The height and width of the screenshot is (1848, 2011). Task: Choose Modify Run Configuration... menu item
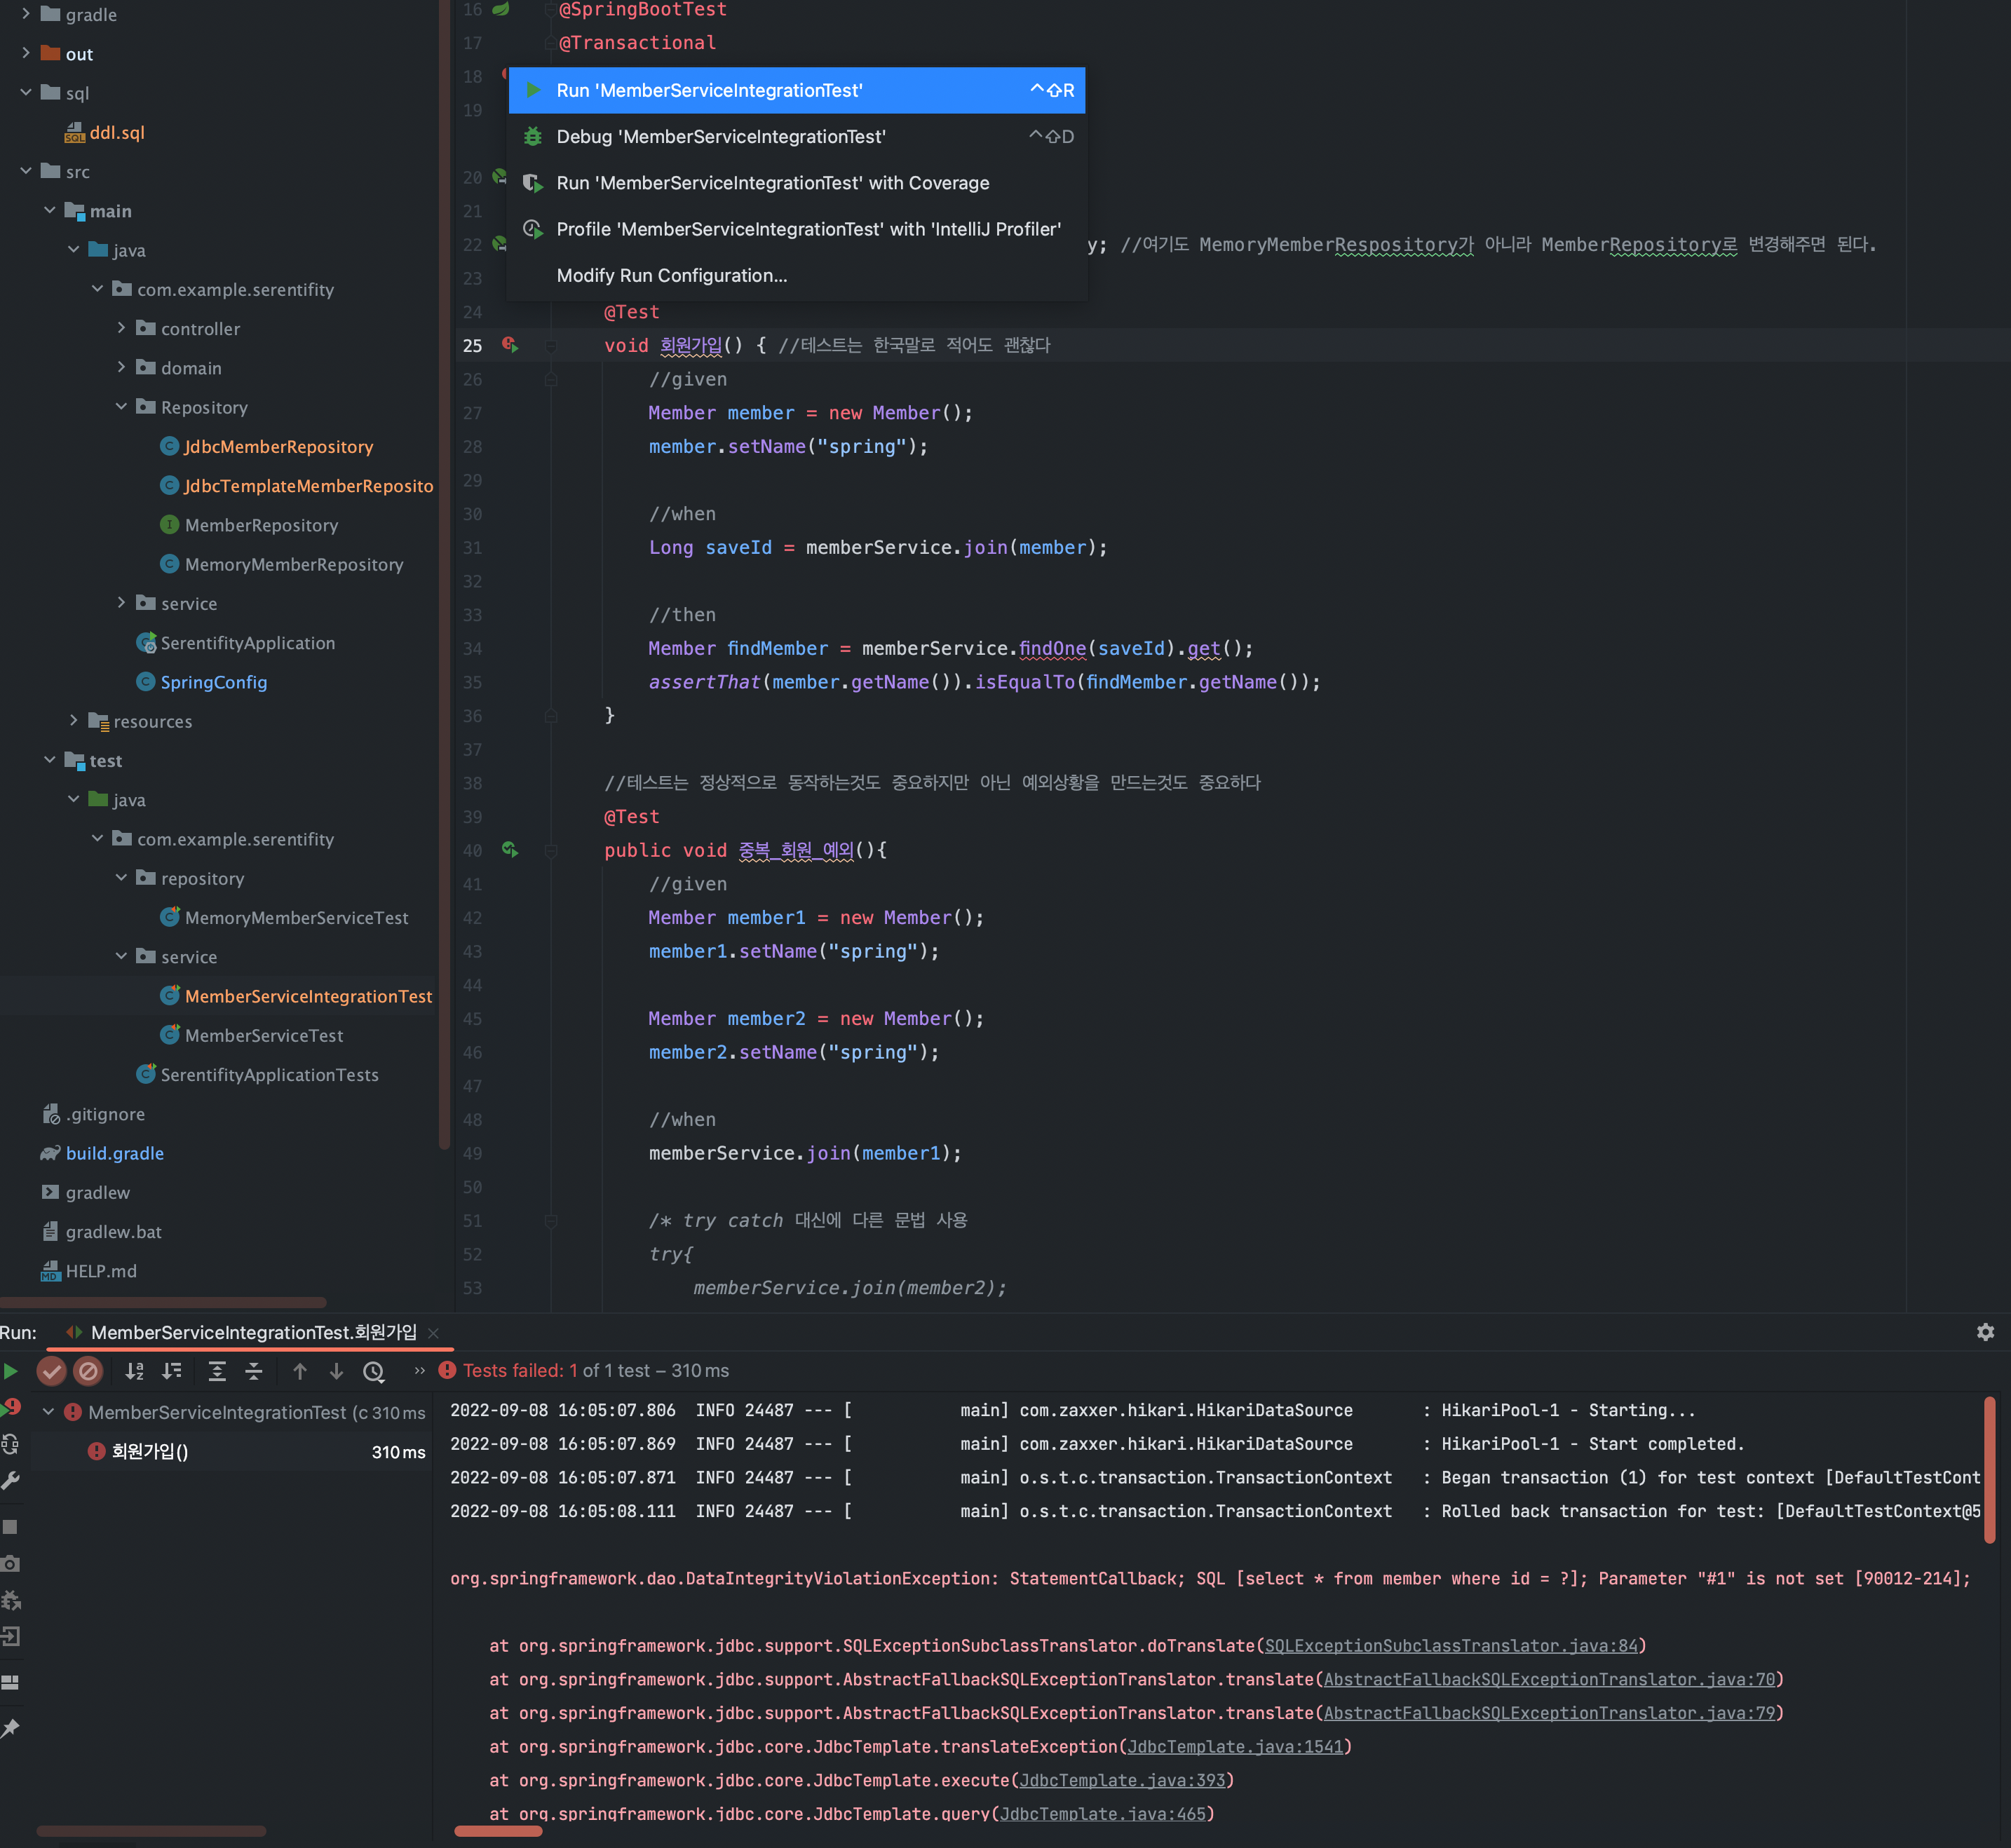point(796,275)
